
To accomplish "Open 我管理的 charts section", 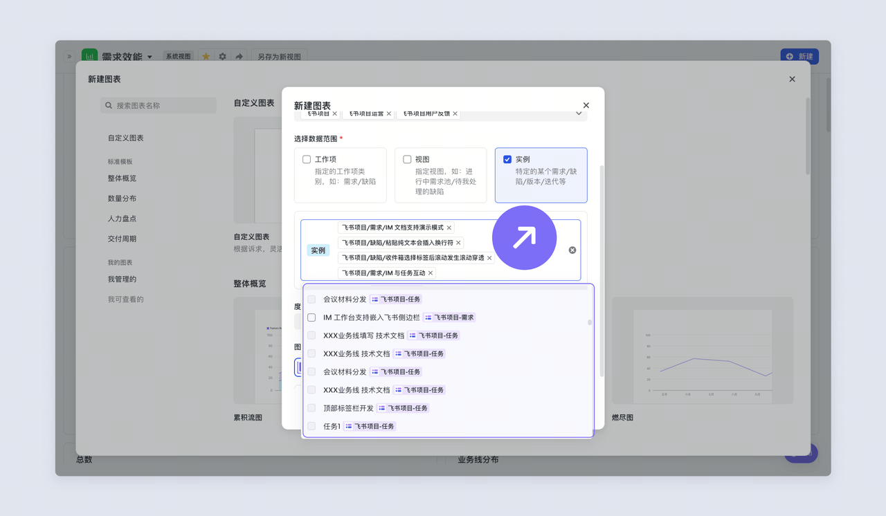I will [122, 279].
